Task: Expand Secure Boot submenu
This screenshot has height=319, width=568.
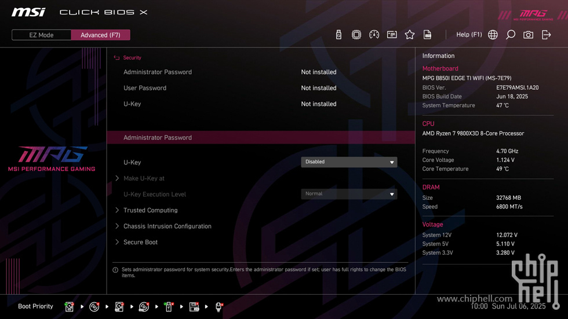Action: [140, 242]
